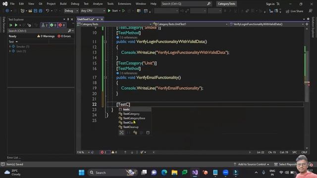The image size is (317, 178).
Task: Open the File menu
Action: coord(12,3)
